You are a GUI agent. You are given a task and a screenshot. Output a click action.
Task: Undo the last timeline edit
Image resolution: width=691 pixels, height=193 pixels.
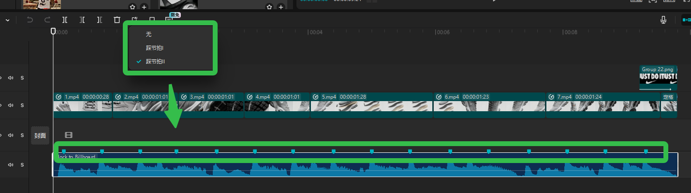(30, 20)
